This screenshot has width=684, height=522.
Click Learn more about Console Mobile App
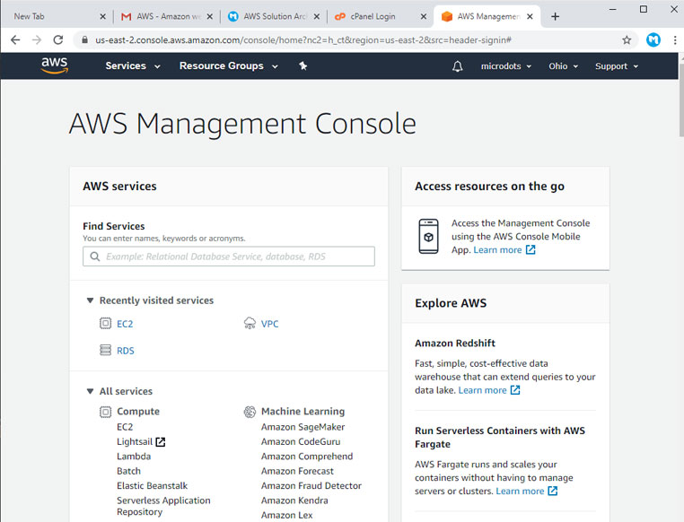pos(497,249)
